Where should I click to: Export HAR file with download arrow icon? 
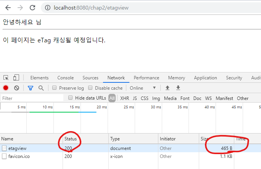[178, 88]
